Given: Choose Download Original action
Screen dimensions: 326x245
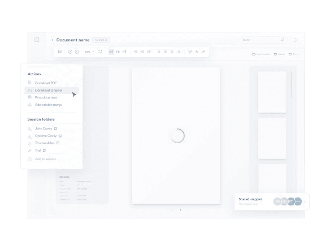Looking at the screenshot, I should pyautogui.click(x=51, y=90).
